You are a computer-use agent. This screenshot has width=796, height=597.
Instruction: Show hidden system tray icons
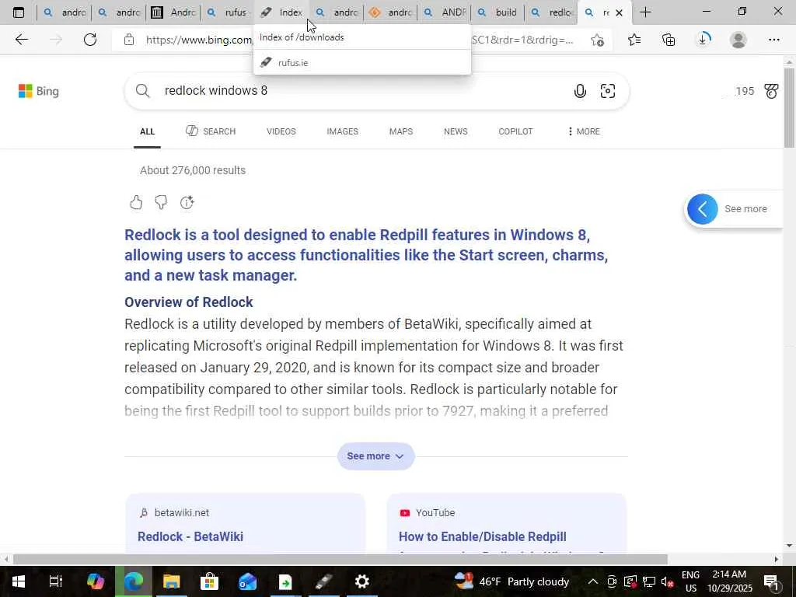[x=593, y=581]
